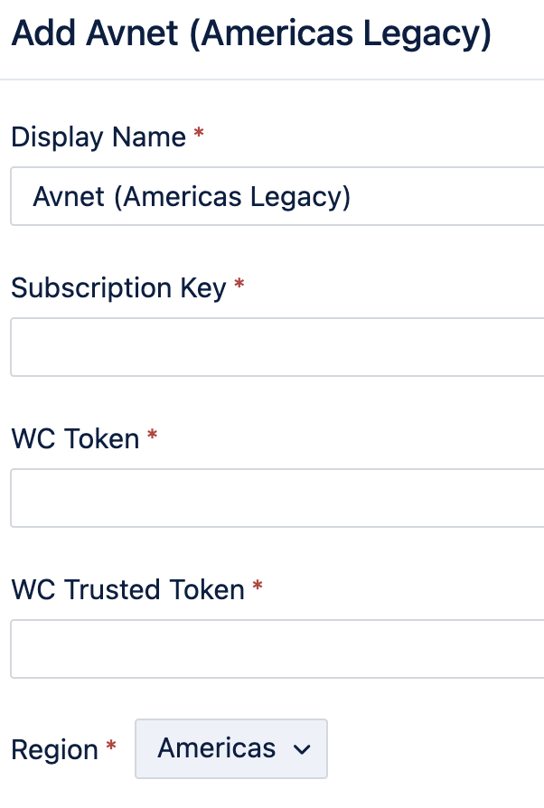Click the red asterisk next to Region

pyautogui.click(x=111, y=747)
